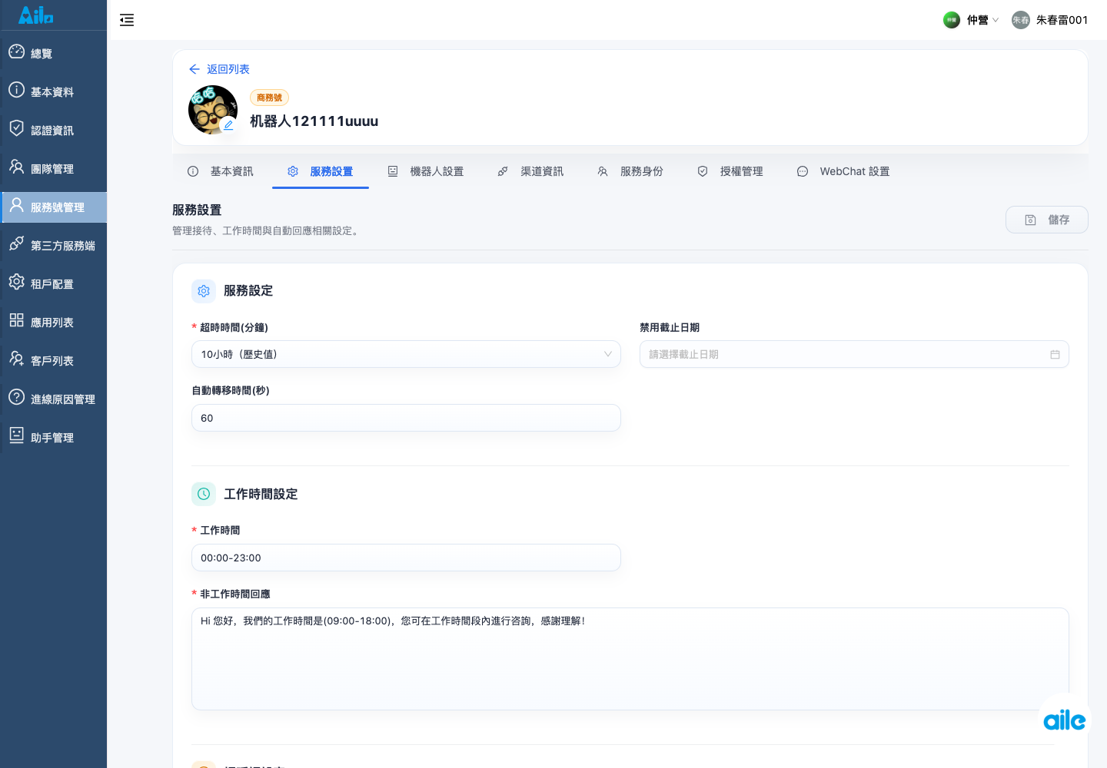This screenshot has width=1107, height=768.
Task: Click the 自動轉移時間 input field
Action: click(x=406, y=418)
